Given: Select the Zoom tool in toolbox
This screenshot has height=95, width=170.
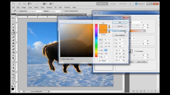Looking at the screenshot, I should [14, 83].
